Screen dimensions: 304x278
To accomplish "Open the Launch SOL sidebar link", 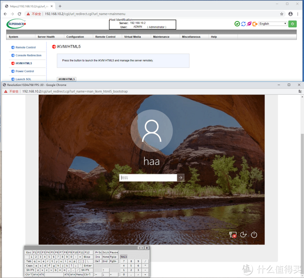I will point(23,79).
